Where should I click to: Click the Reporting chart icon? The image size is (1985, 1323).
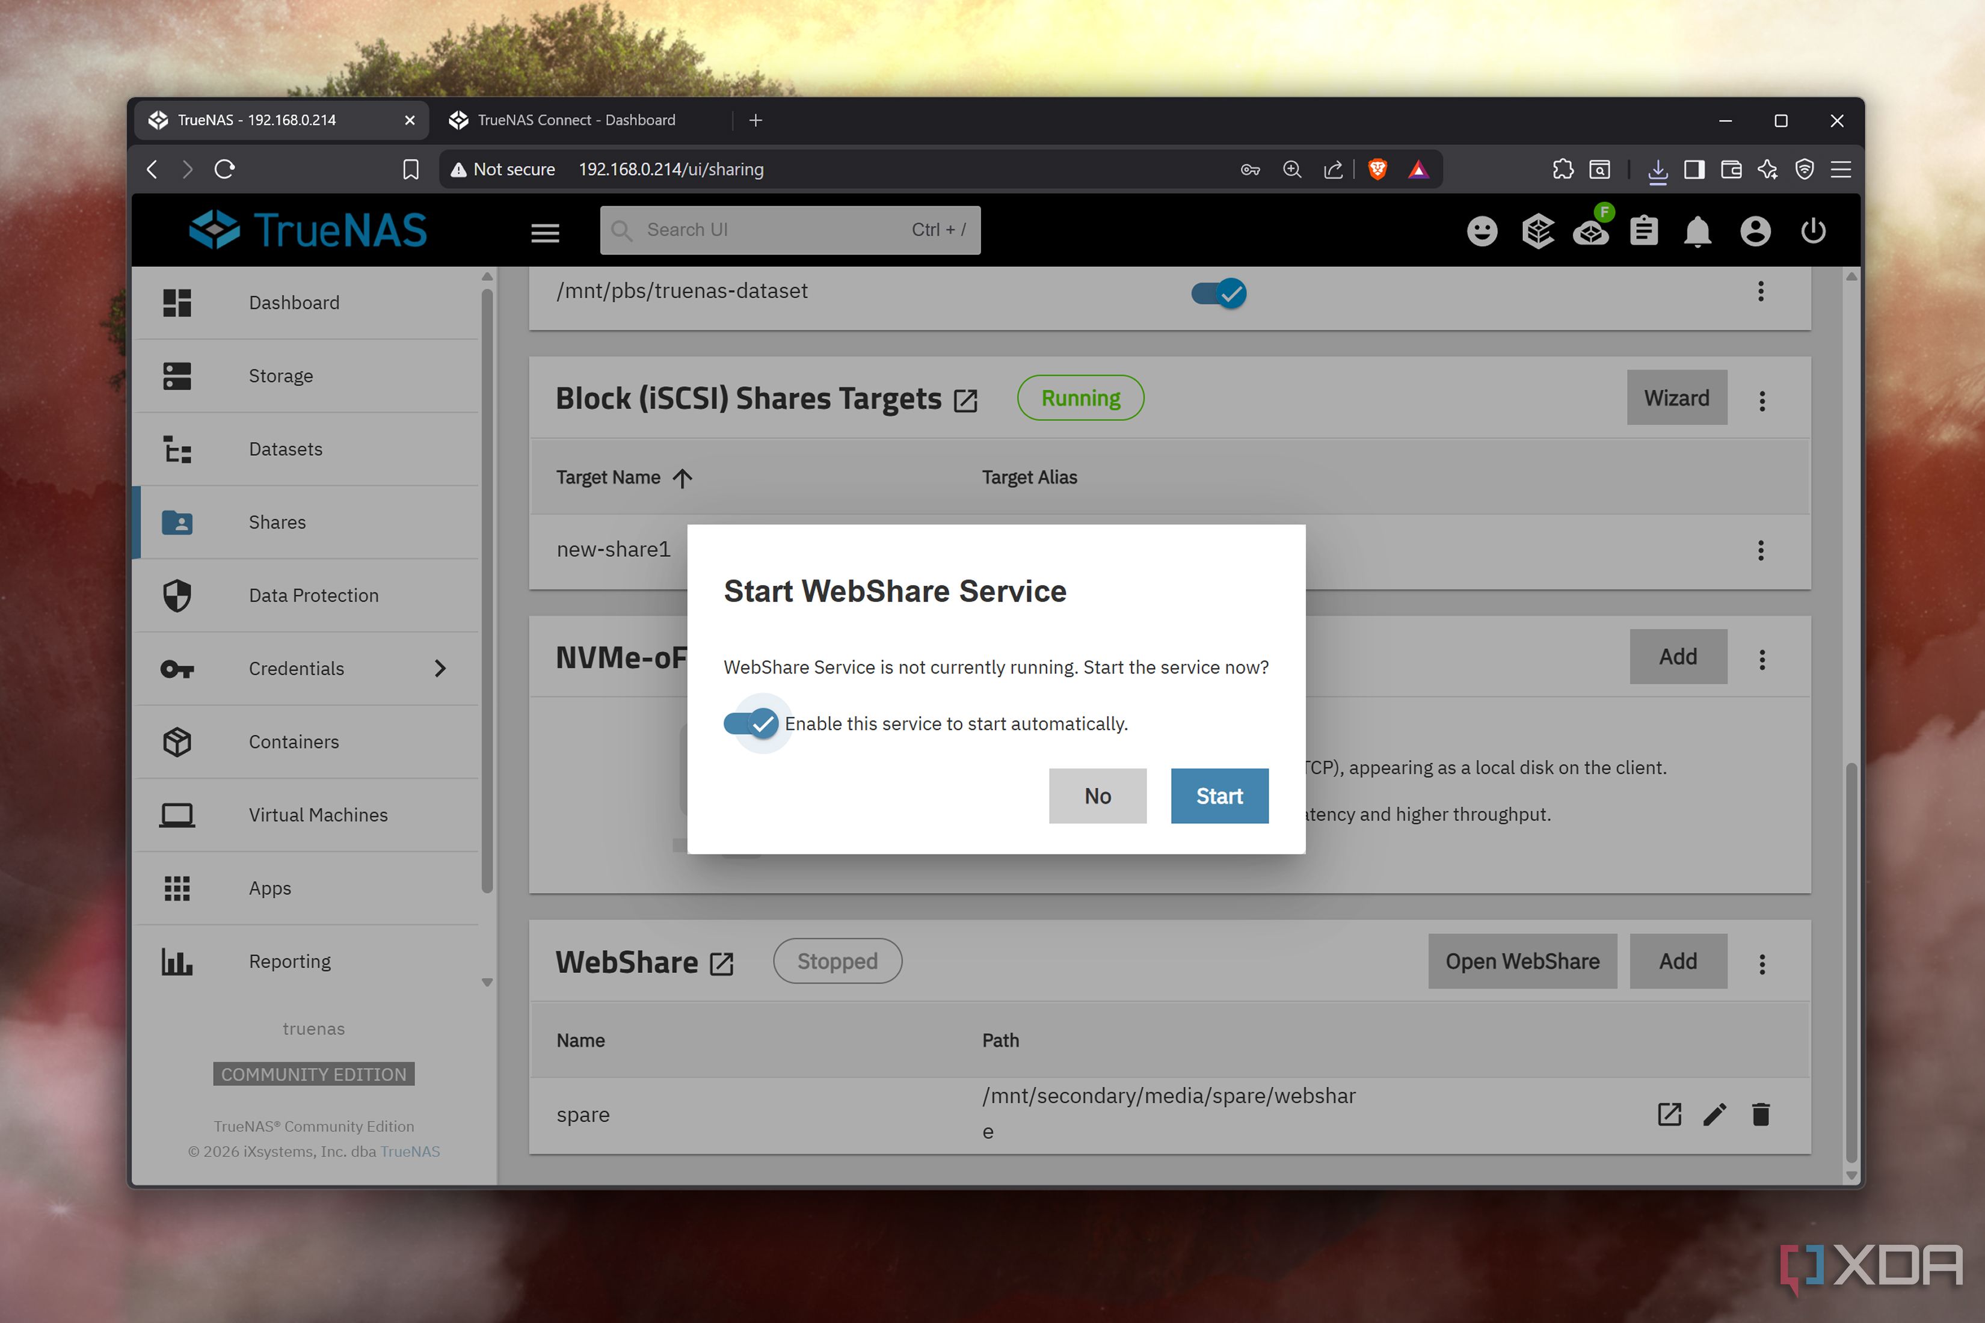pos(177,961)
